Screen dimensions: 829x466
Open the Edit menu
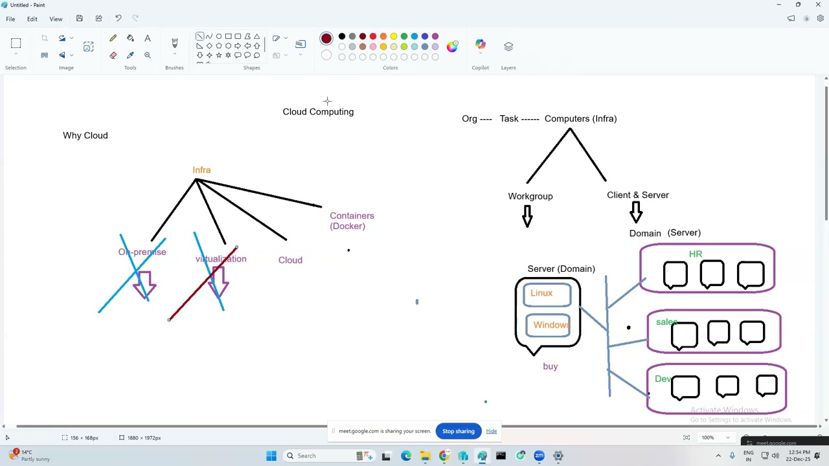(x=32, y=19)
